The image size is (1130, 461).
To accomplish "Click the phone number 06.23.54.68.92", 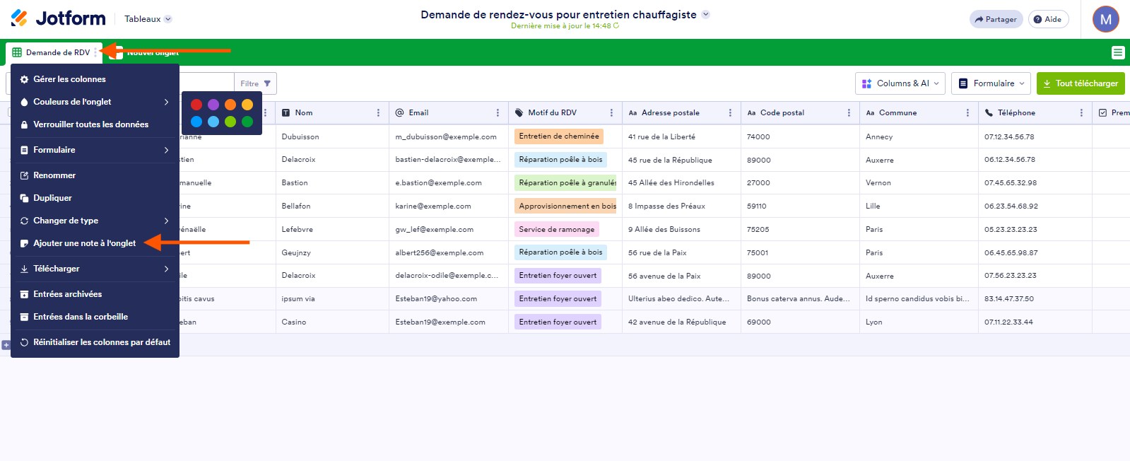I will coord(1035,206).
